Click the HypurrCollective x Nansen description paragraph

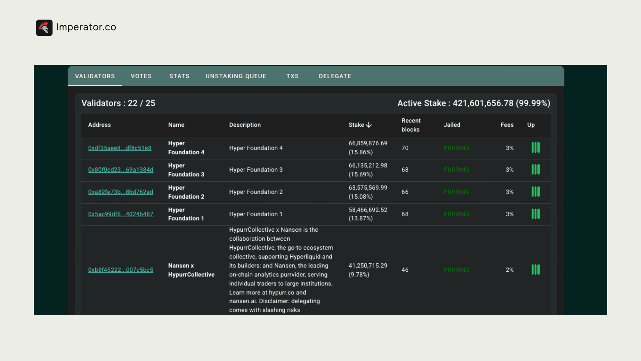click(x=281, y=270)
